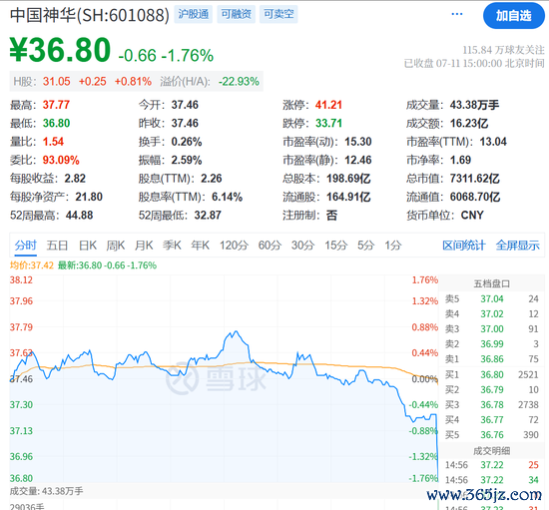Click the 量比 value 1.54
The width and height of the screenshot is (549, 510).
53,142
